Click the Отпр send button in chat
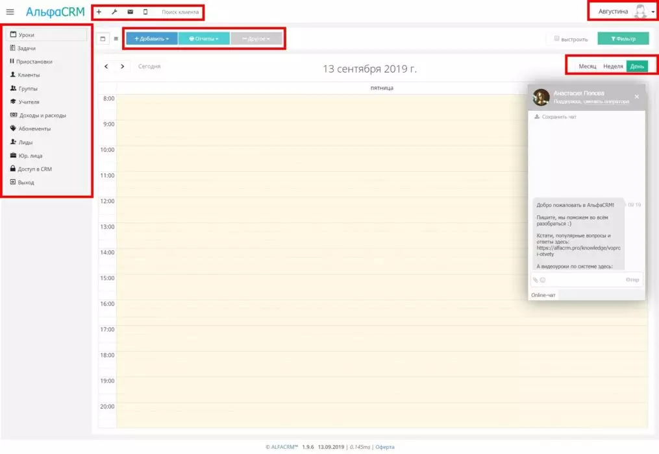The height and width of the screenshot is (454, 659). coord(632,280)
